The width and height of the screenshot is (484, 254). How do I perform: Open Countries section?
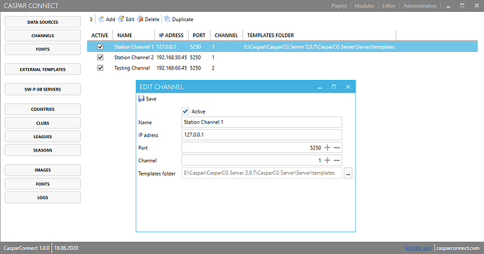[43, 109]
